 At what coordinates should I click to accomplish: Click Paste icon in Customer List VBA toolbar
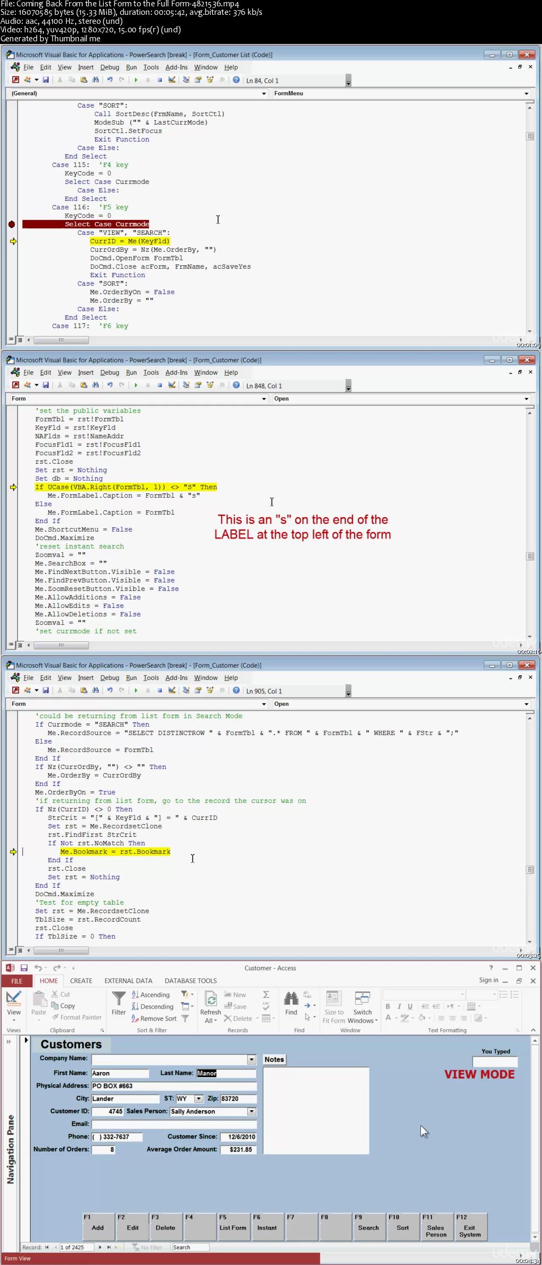click(x=84, y=80)
